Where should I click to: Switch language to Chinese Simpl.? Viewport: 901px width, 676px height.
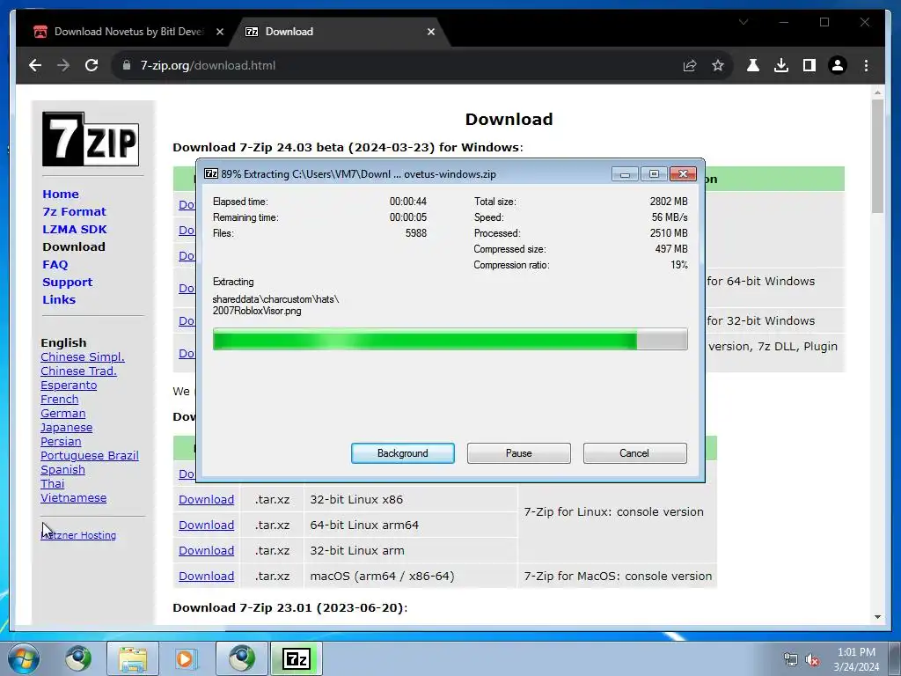(83, 357)
